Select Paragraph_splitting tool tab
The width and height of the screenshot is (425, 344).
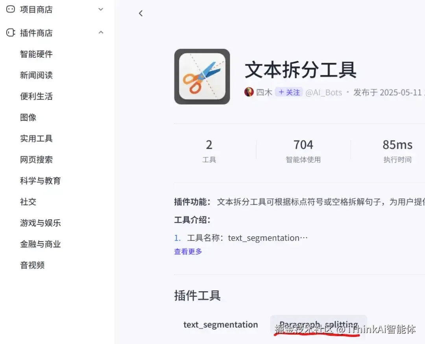[x=318, y=324]
